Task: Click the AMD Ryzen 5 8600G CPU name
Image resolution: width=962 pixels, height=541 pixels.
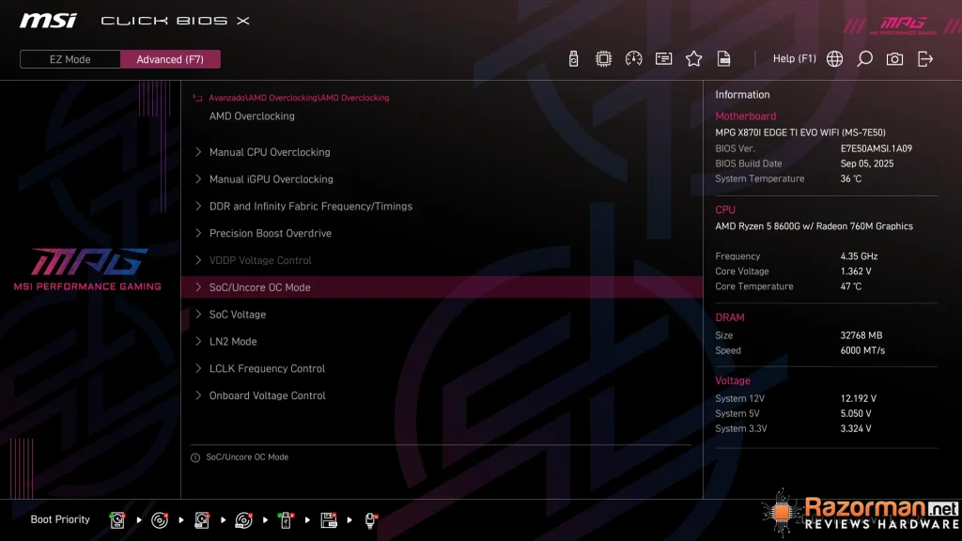Action: 814,226
